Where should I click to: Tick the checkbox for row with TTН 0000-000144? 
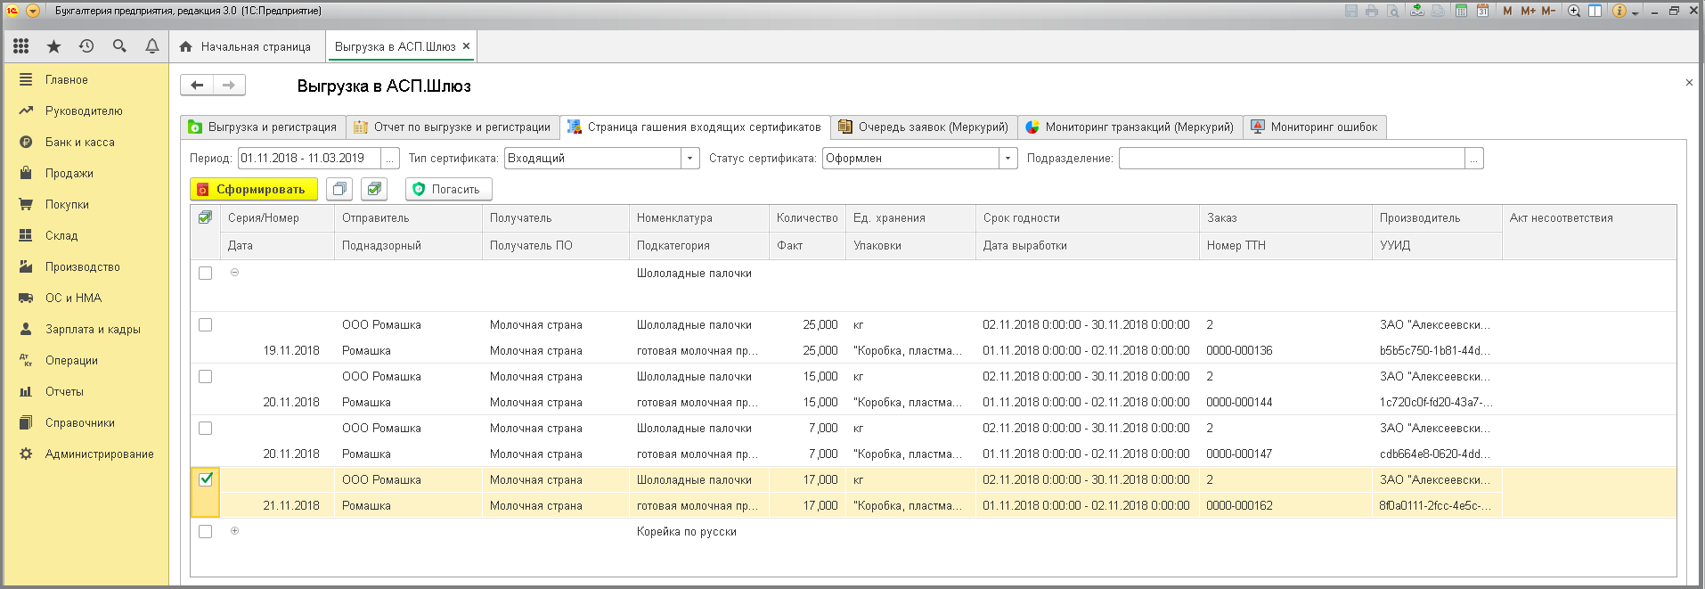pos(205,376)
